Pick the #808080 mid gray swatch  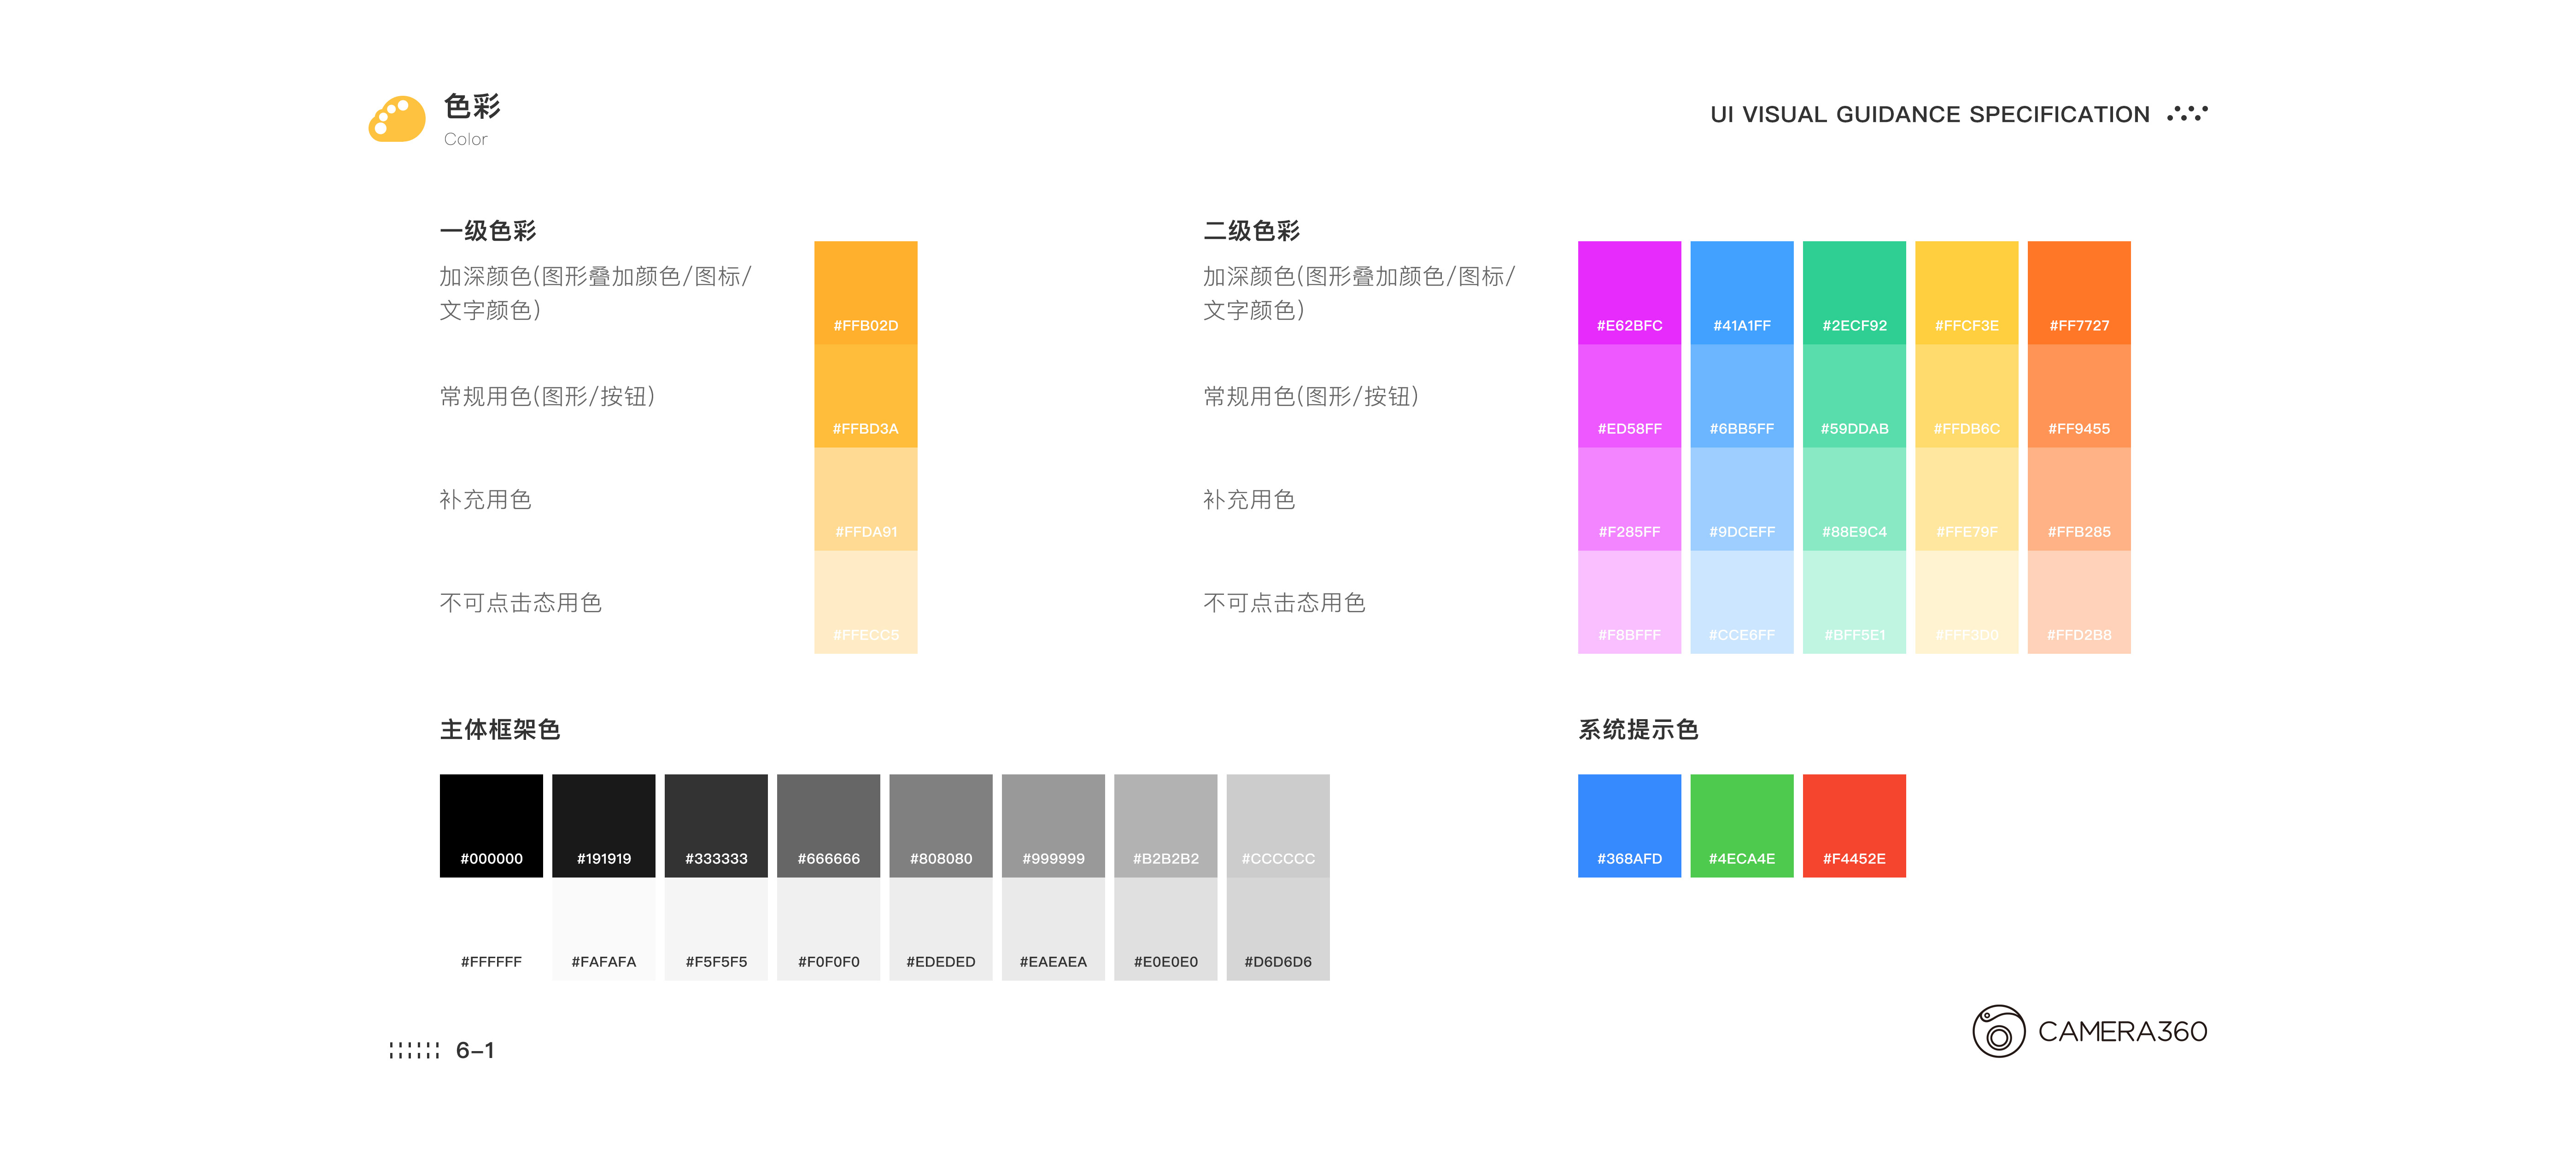click(x=941, y=825)
